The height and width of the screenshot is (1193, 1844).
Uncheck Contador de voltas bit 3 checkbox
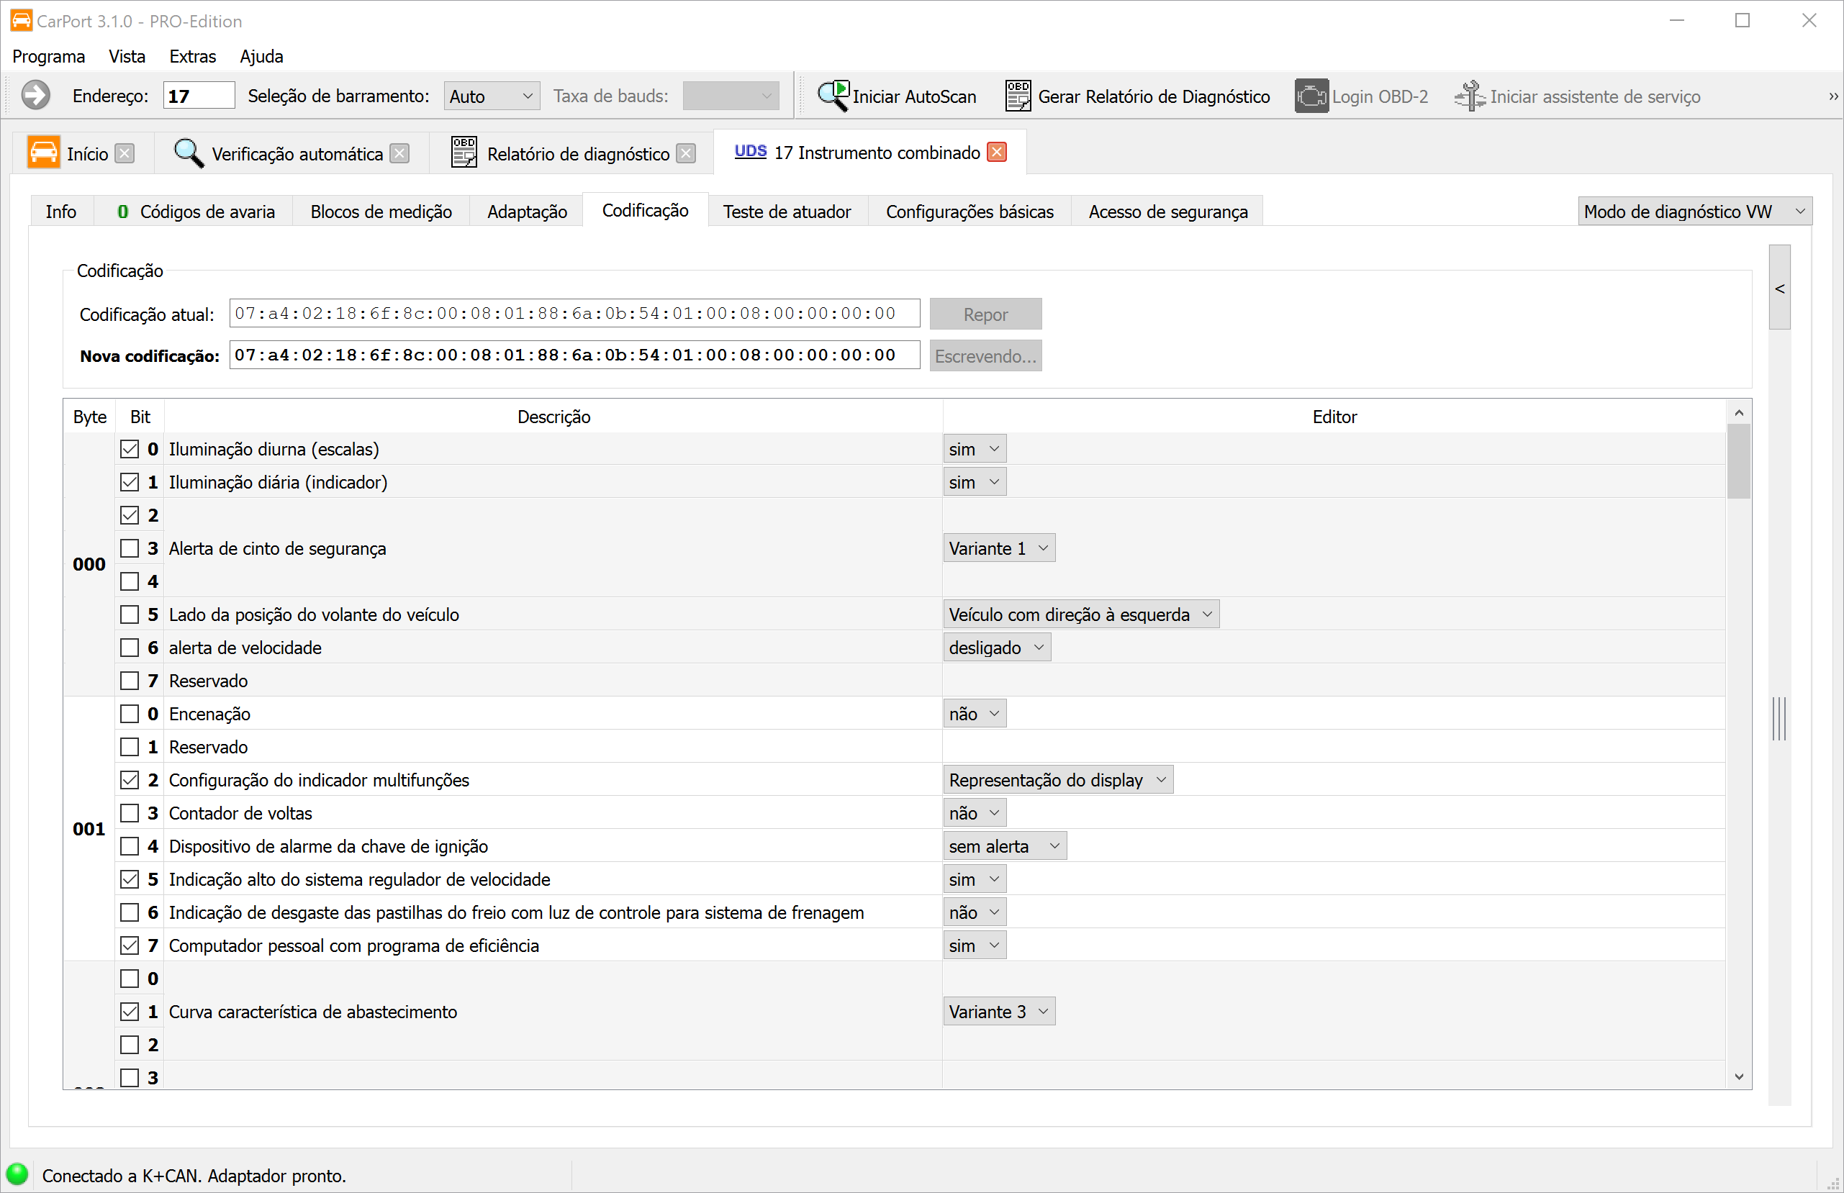point(130,813)
